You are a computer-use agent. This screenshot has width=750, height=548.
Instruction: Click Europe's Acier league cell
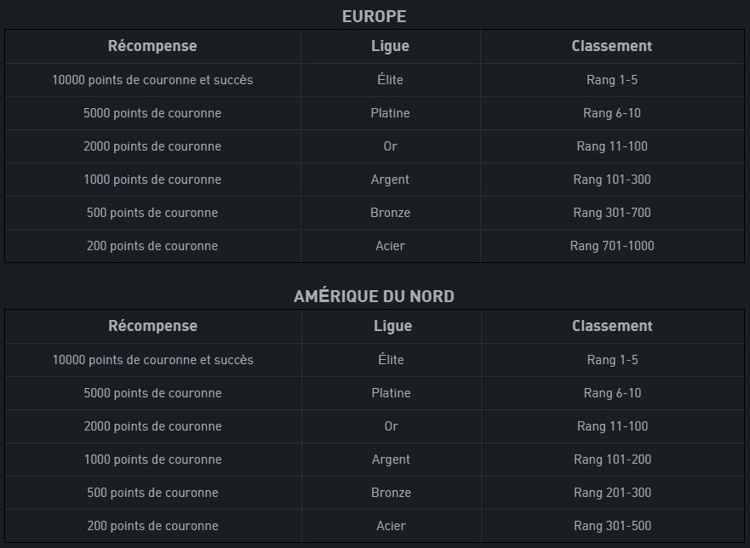pyautogui.click(x=390, y=246)
